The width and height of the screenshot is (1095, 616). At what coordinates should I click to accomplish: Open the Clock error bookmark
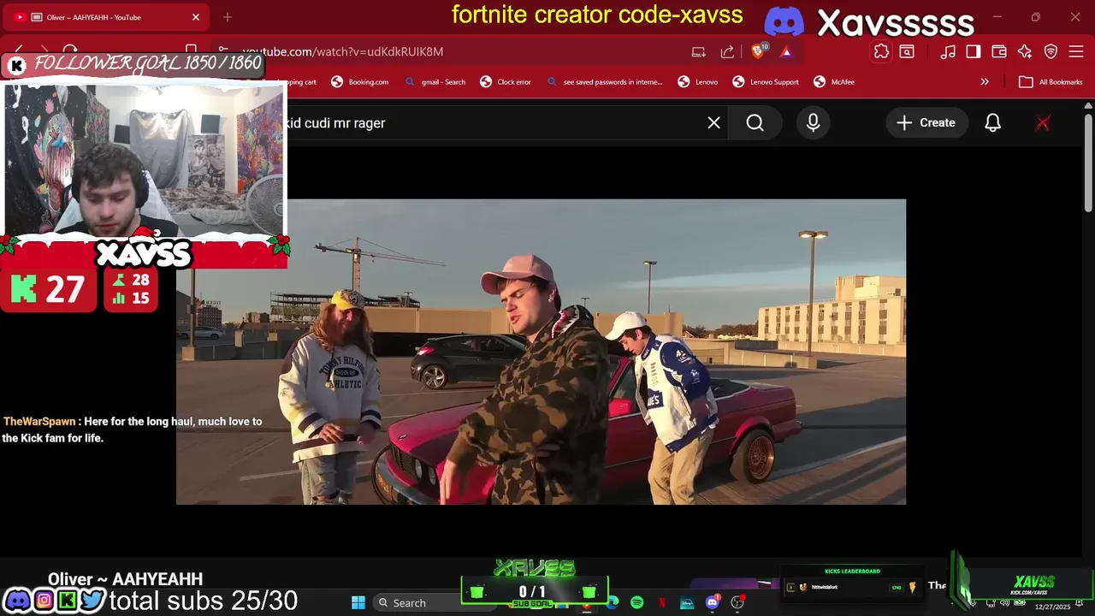[x=506, y=82]
